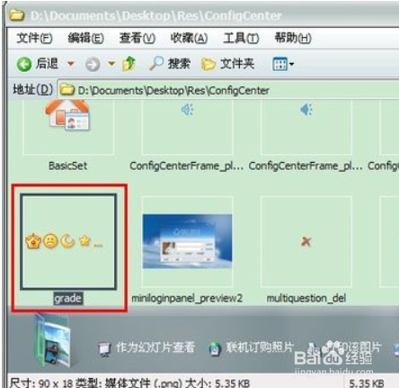Click the Search (搜索) toolbar button

[170, 64]
